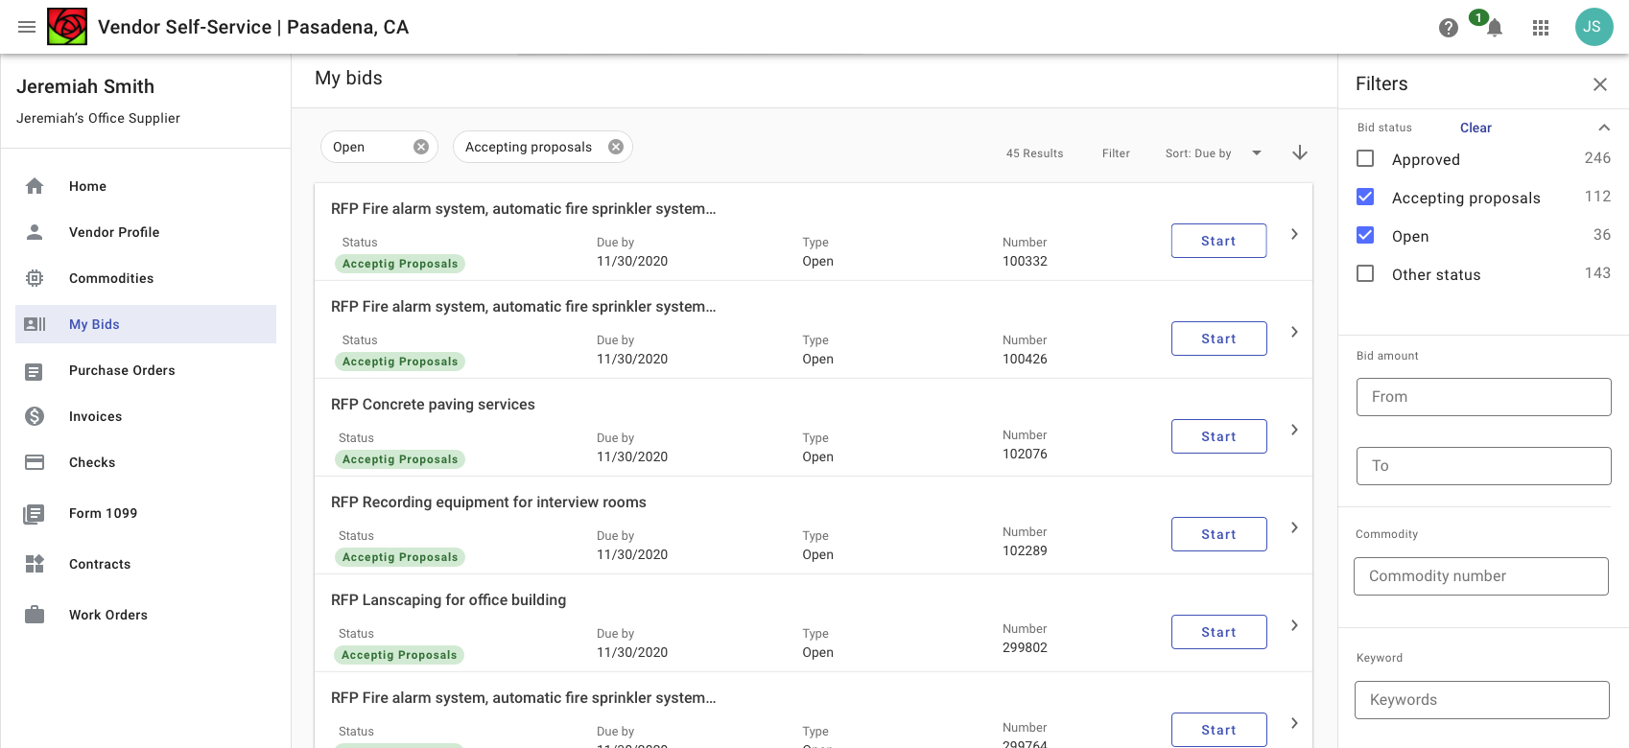1629x748 pixels.
Task: Collapse the Bid status section
Action: tap(1604, 128)
